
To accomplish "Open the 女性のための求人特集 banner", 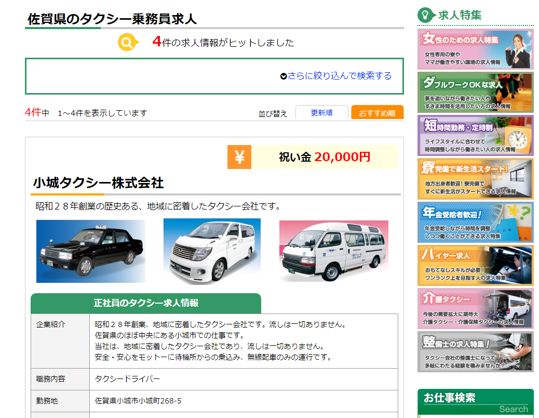I will pos(476,49).
